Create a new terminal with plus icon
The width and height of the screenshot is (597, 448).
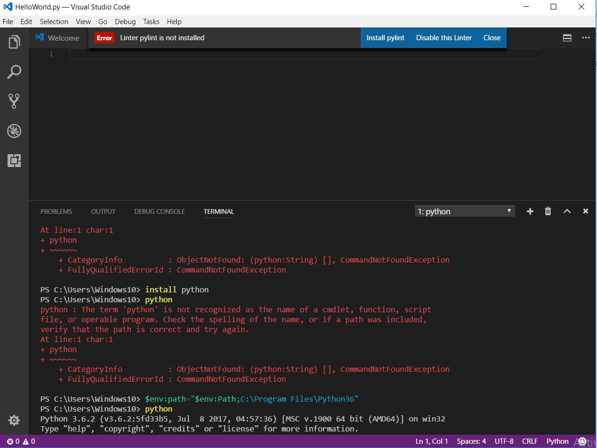click(530, 211)
